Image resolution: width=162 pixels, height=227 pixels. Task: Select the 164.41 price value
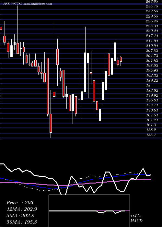click(x=151, y=120)
